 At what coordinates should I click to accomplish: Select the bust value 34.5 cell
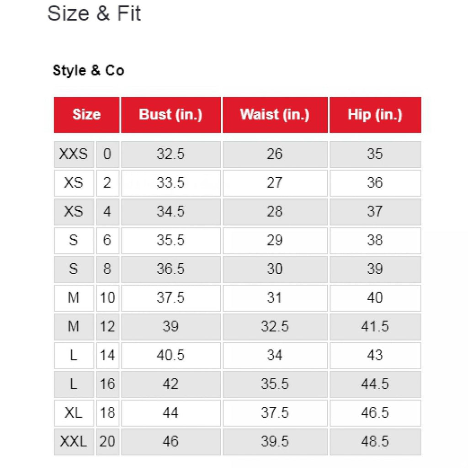tap(170, 212)
